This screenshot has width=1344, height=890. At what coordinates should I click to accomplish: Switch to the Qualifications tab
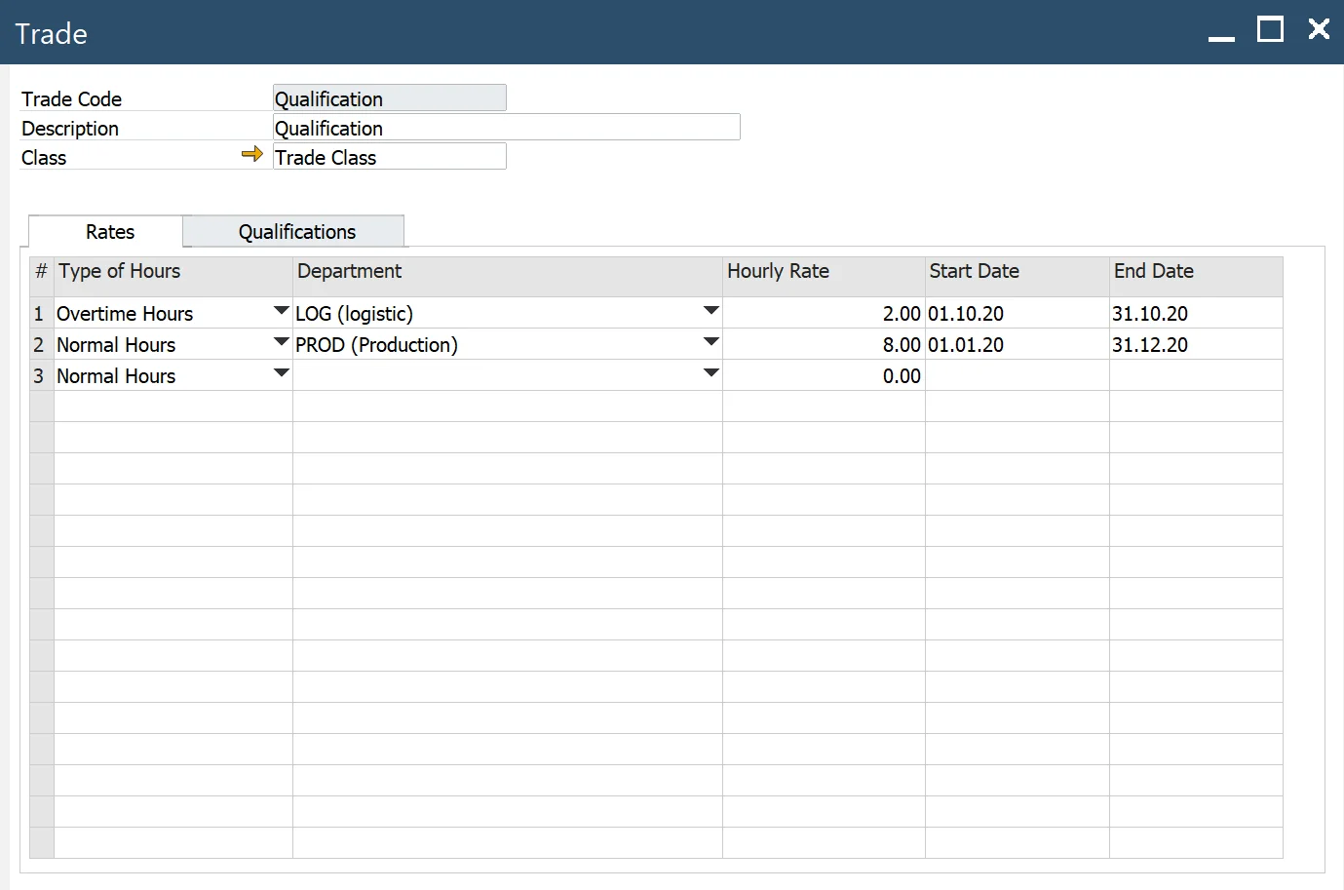click(x=296, y=232)
